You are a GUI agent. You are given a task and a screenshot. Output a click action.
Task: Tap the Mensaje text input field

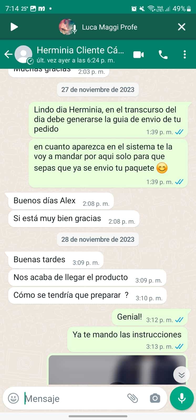pyautogui.click(x=74, y=398)
